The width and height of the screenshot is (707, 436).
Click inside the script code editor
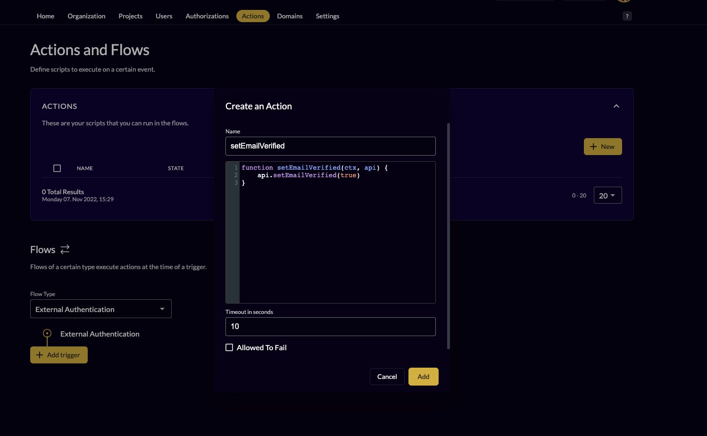tap(337, 236)
